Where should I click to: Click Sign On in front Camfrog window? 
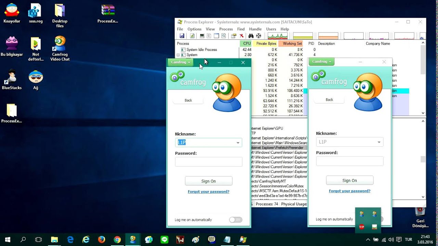209,181
